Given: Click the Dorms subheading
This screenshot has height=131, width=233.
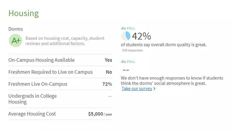Looking at the screenshot, I should pyautogui.click(x=15, y=29).
